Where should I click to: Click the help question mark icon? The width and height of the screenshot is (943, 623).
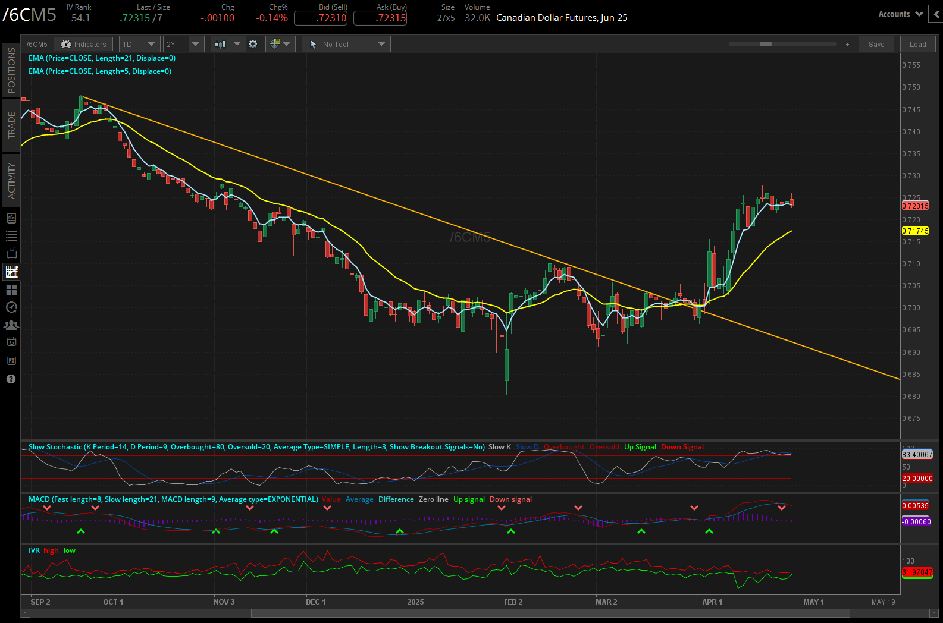11,379
